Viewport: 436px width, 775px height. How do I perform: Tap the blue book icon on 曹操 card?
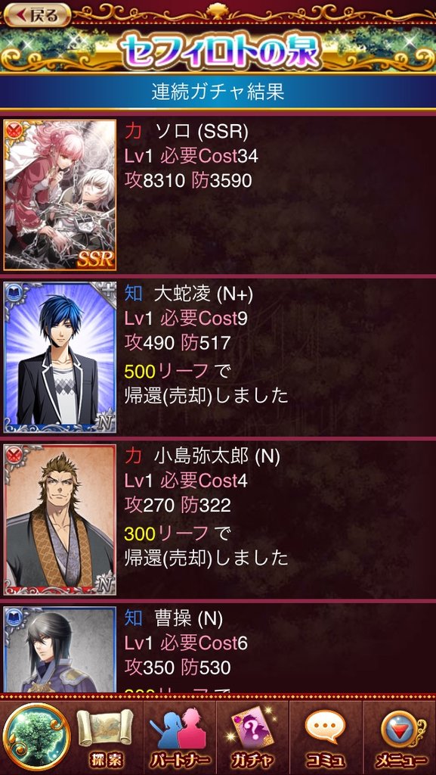coord(14,616)
